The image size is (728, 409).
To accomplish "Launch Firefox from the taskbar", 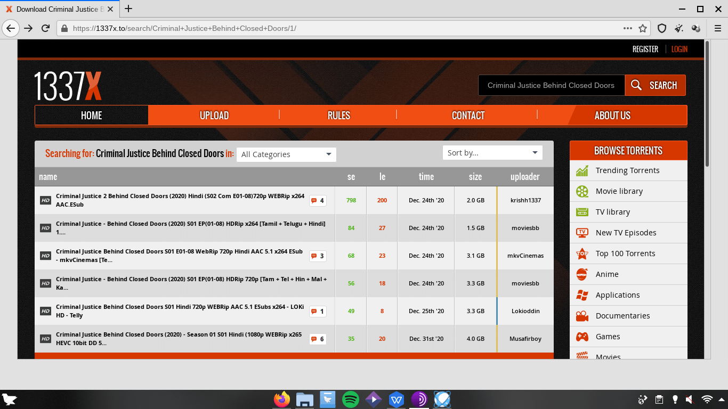I will click(x=282, y=399).
